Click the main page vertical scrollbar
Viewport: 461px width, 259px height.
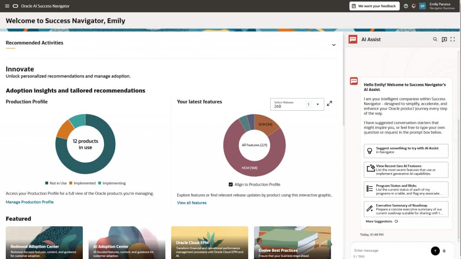[343, 79]
